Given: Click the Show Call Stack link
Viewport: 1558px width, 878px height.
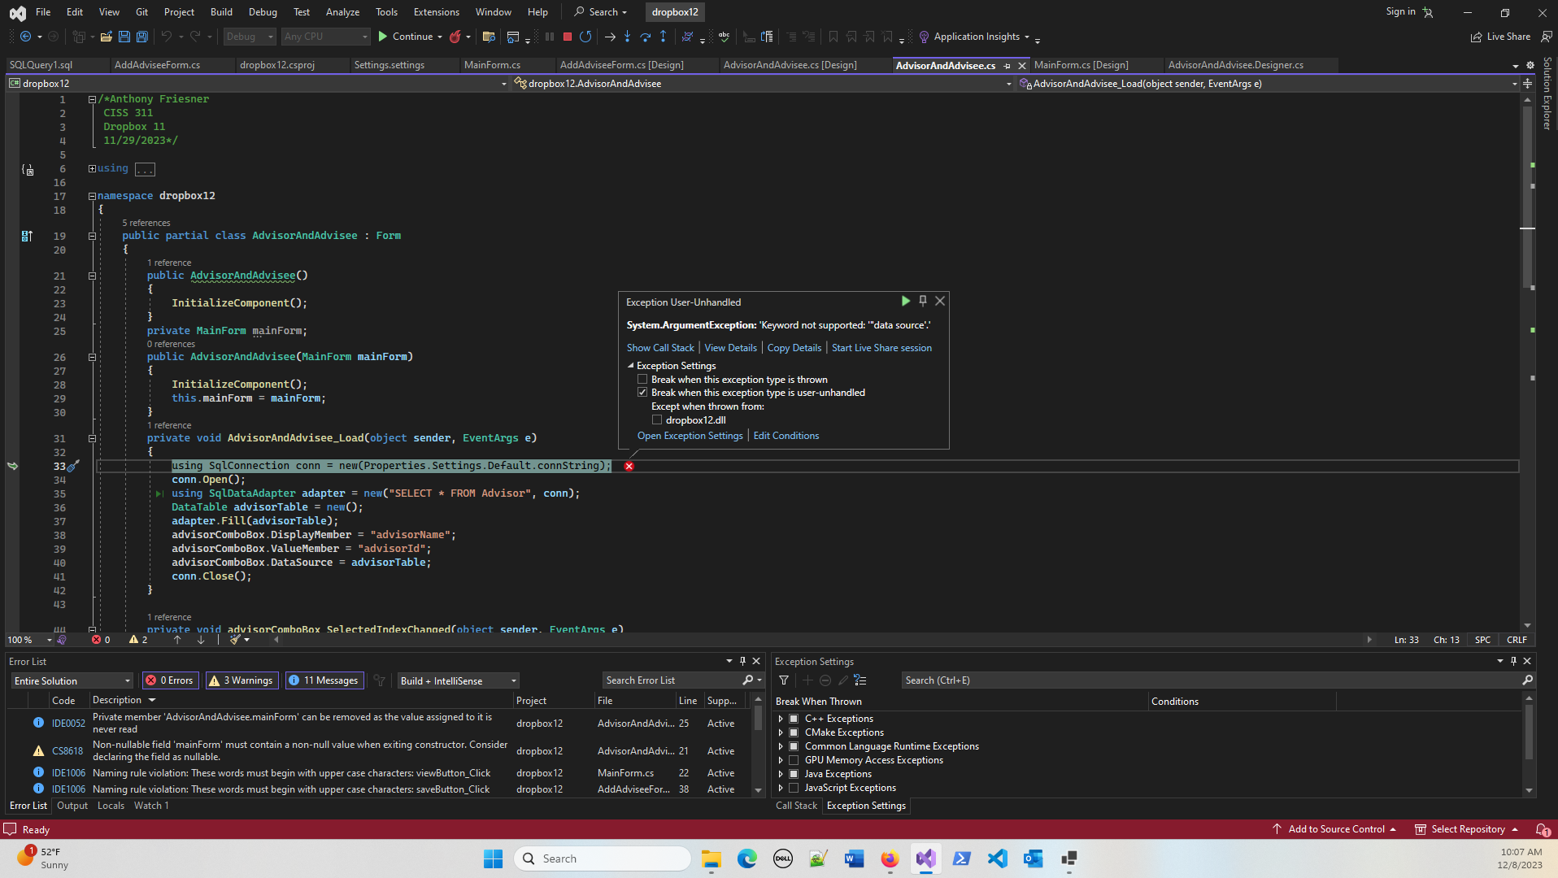Looking at the screenshot, I should point(660,348).
